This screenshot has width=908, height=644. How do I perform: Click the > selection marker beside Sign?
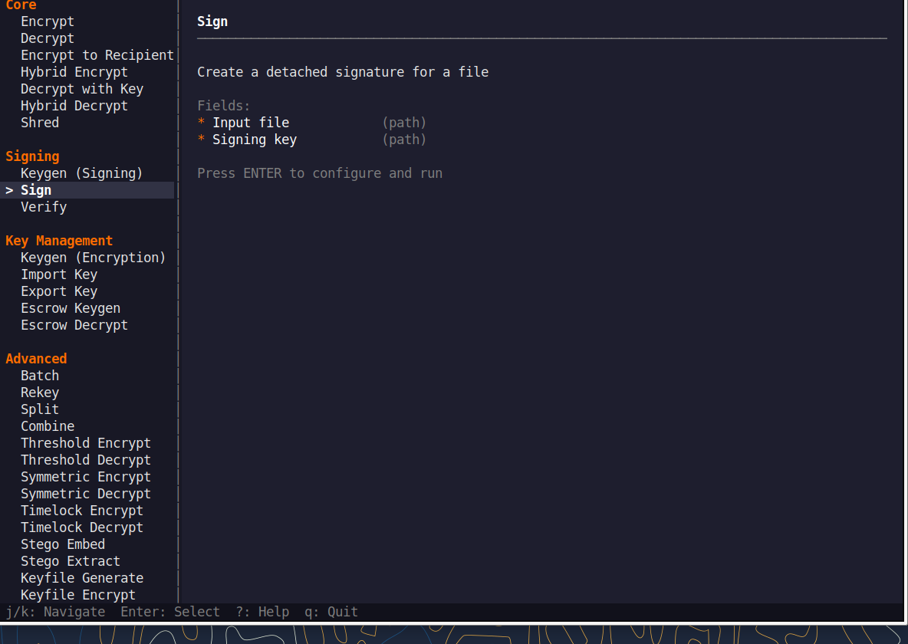(9, 190)
